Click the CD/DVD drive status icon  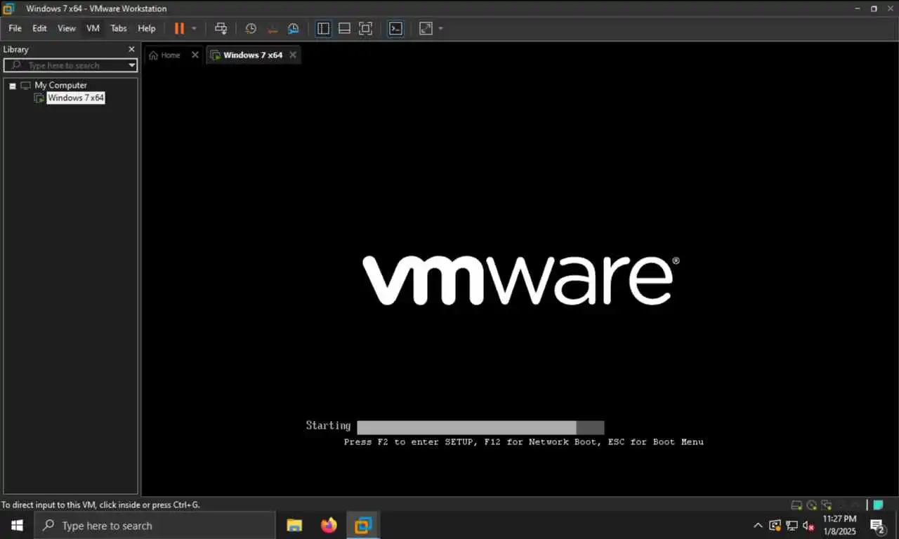tap(811, 505)
